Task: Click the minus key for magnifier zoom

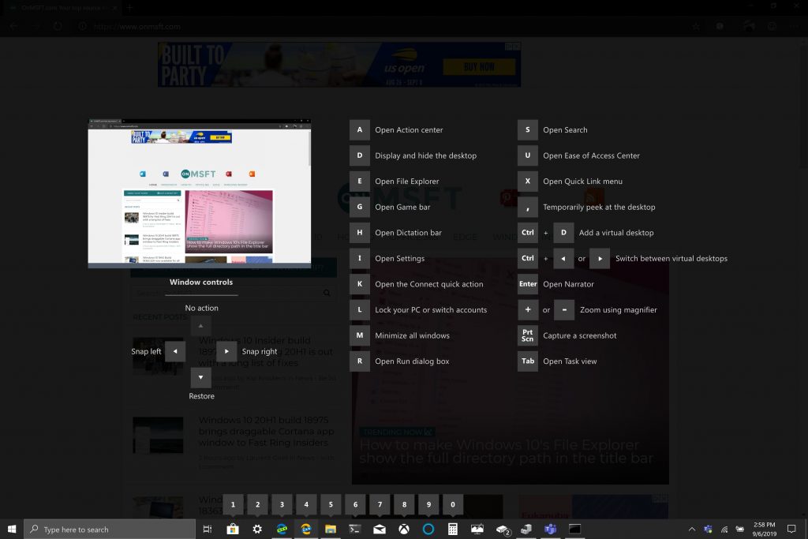Action: pos(564,309)
